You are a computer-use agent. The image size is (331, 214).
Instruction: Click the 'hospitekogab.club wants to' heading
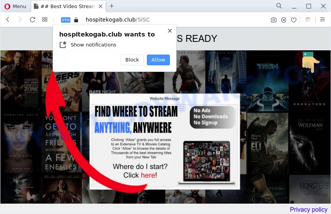[x=107, y=35]
